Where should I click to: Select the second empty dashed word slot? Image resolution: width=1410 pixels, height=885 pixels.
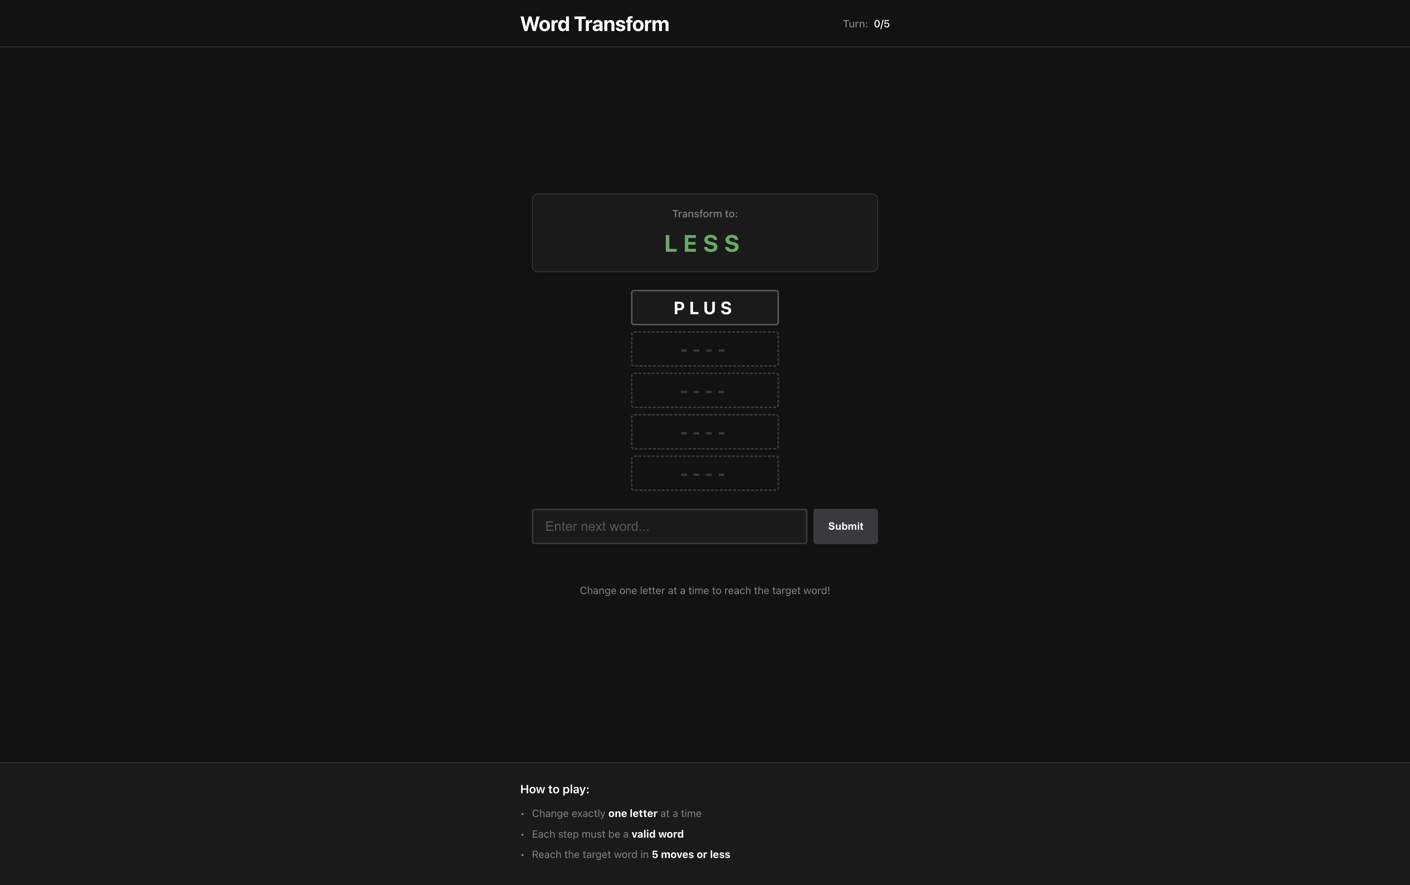pos(704,390)
